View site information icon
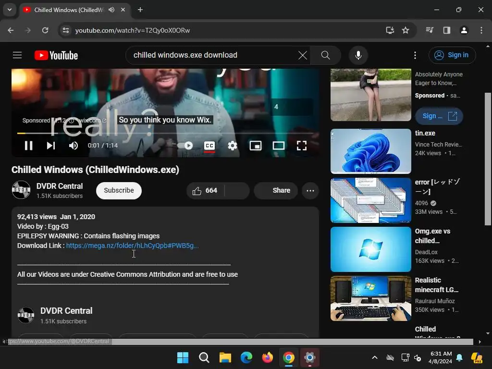Screen dimensions: 492x369 65,30
